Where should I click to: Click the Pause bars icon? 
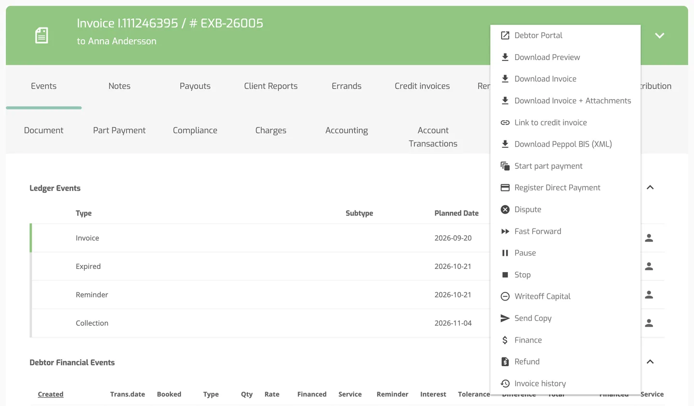(x=505, y=253)
